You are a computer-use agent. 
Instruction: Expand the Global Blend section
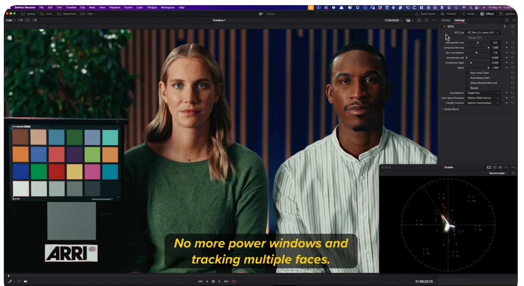click(451, 109)
